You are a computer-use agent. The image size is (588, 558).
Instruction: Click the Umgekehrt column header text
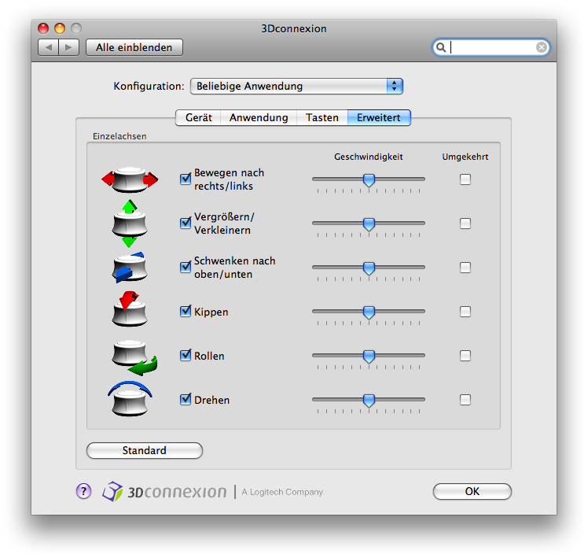465,157
